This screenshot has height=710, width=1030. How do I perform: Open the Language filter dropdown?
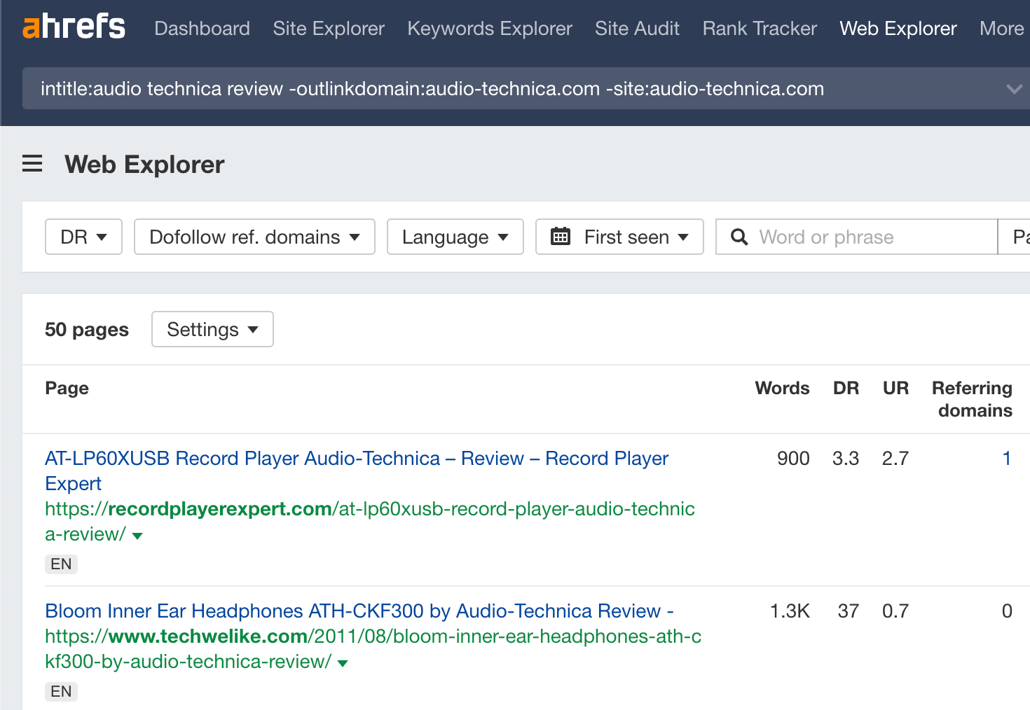click(455, 237)
